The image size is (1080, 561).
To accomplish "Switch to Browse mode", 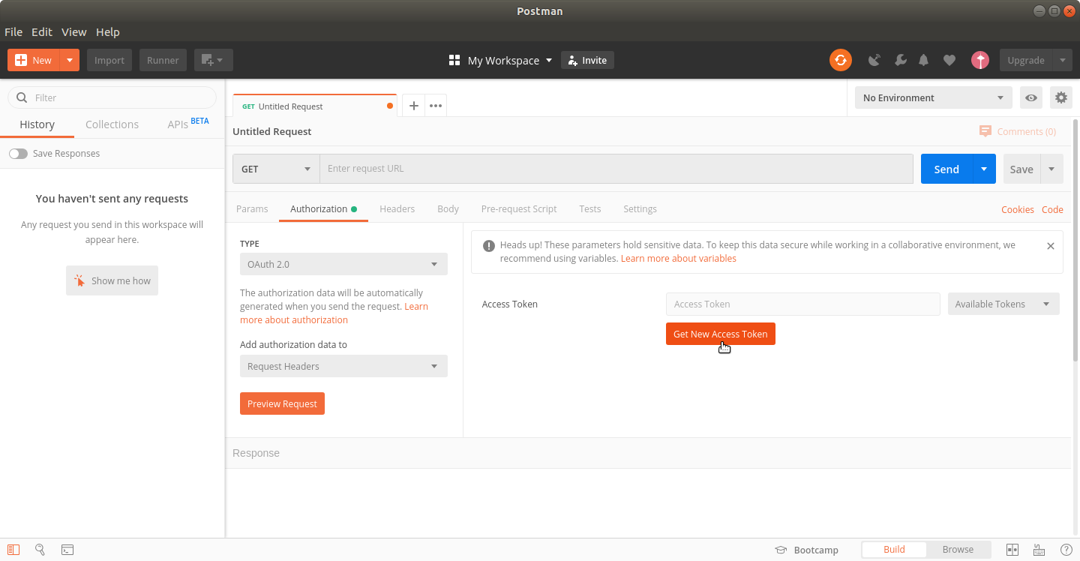I will point(958,550).
